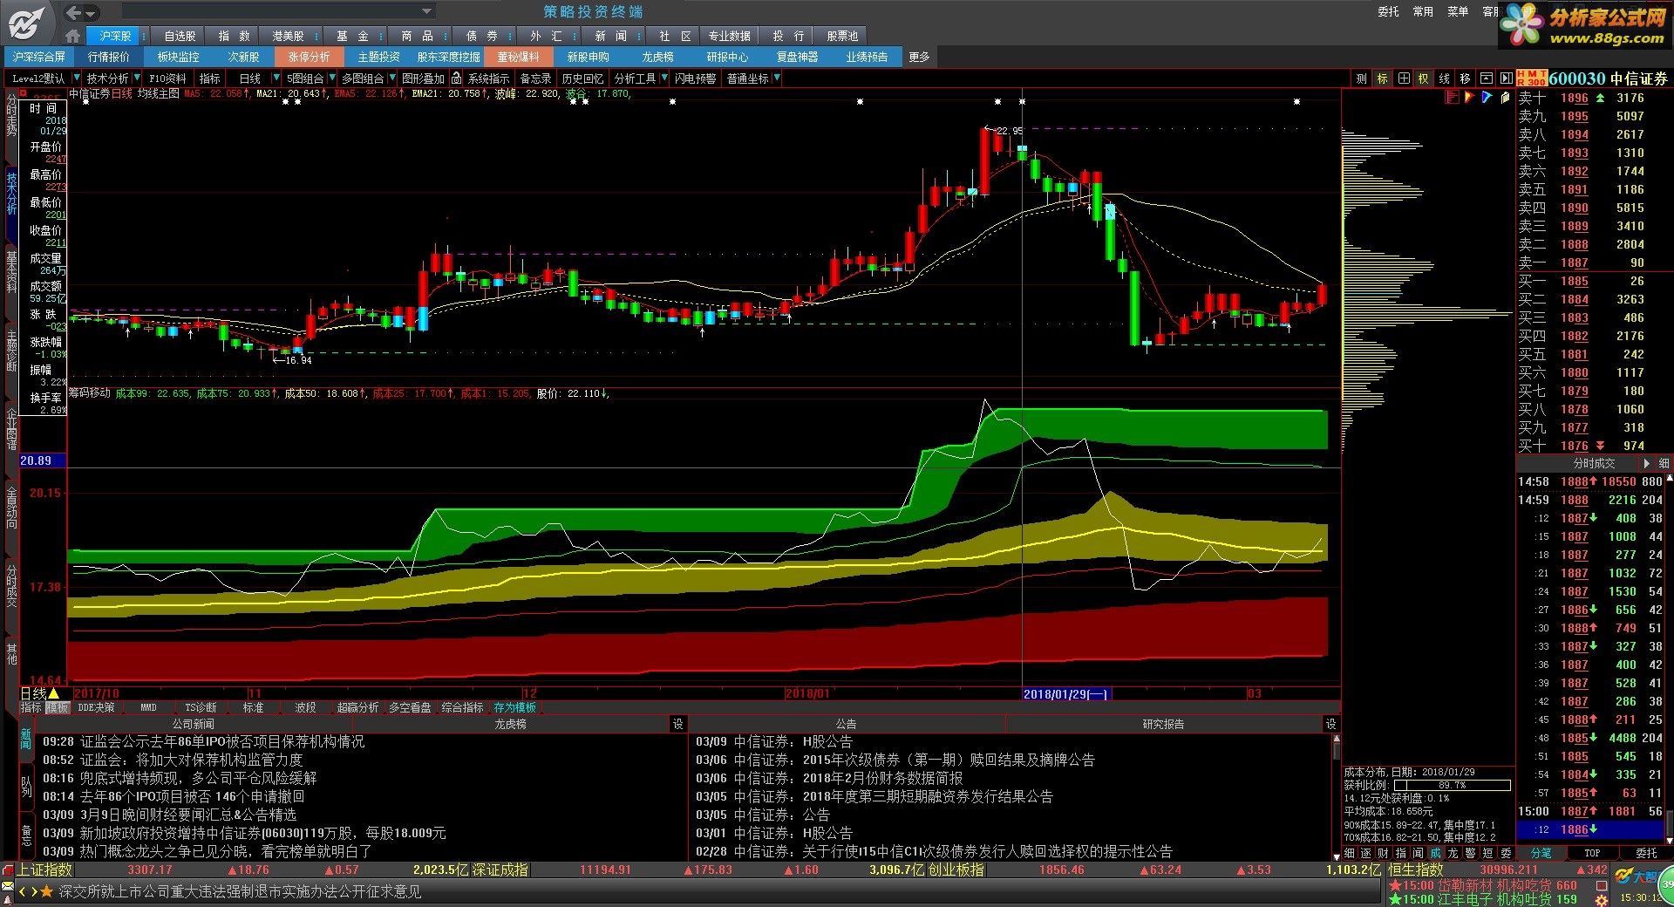Open news link 证监会：将加大对保荐机构监管力度
The image size is (1674, 907).
[192, 760]
